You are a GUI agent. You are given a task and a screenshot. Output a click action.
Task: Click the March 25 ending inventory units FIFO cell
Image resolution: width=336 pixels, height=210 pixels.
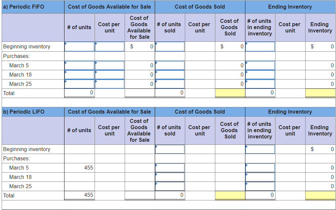point(260,84)
